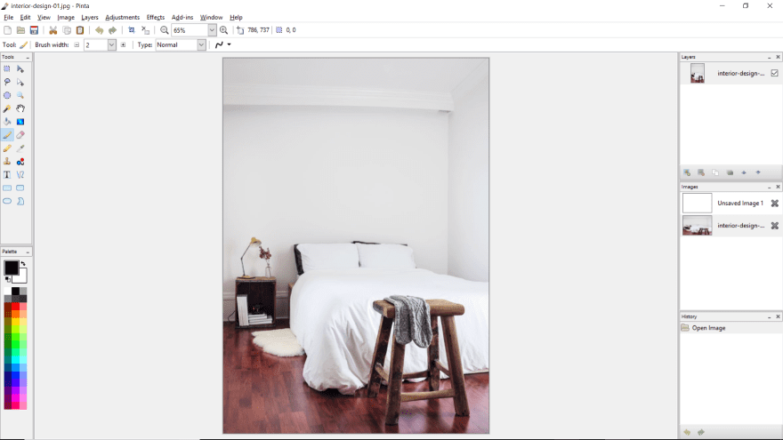Select the Text tool
783x440 pixels.
(7, 174)
